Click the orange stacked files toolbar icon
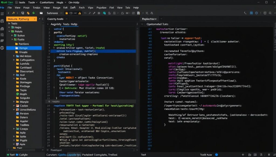The height and width of the screenshot is (157, 276). point(28,13)
